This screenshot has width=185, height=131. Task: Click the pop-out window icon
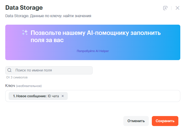(165, 8)
